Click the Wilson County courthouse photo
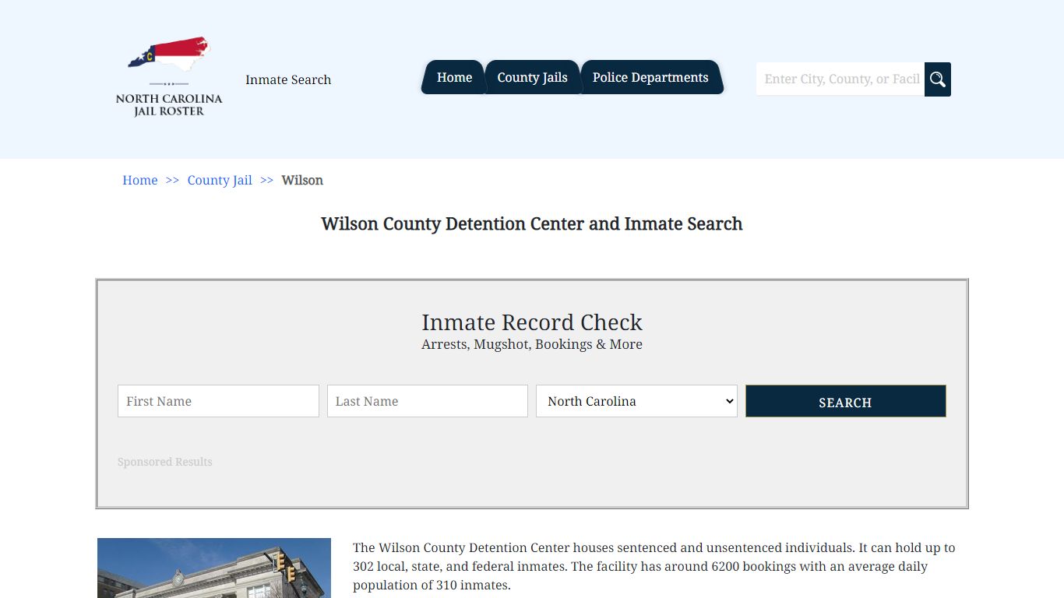 [213, 568]
